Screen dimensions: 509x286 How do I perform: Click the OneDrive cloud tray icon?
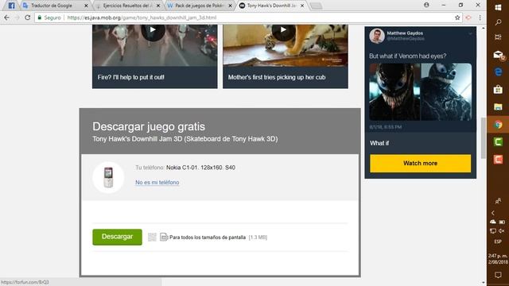493,222
